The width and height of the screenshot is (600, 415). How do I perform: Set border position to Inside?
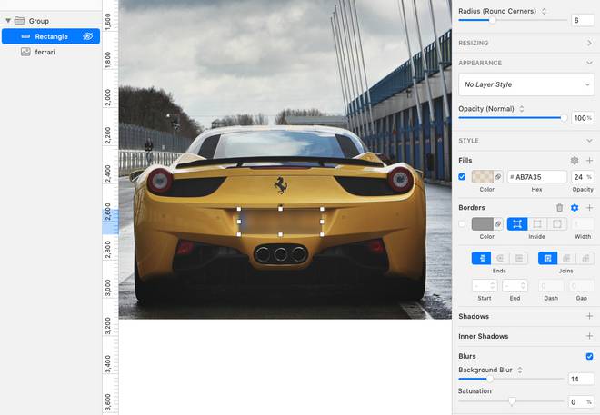pos(517,223)
